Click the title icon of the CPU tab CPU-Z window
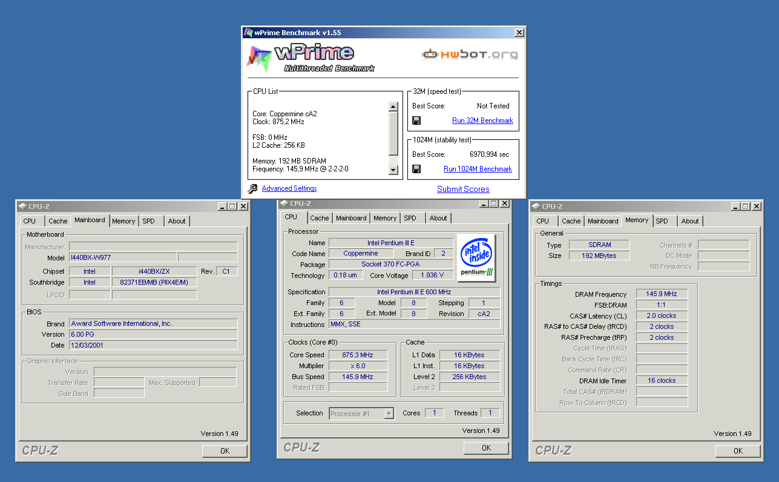779x482 pixels. [284, 204]
